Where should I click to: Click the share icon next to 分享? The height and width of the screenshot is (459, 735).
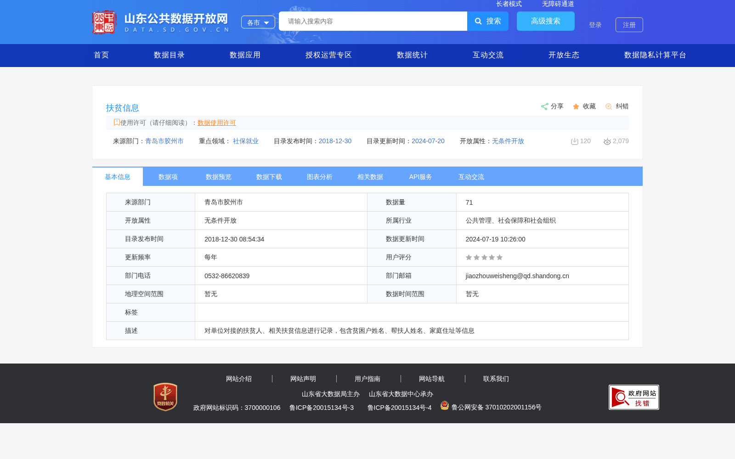click(544, 106)
